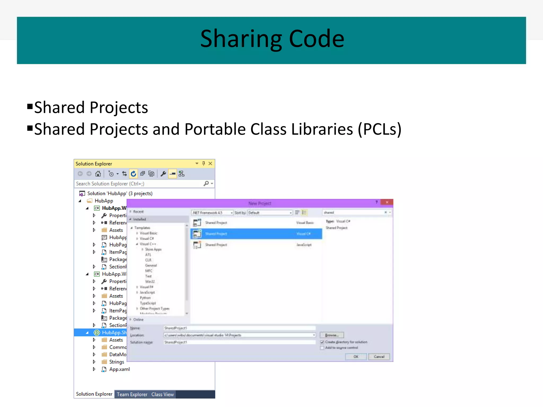Click the Strings folder icon

point(104,362)
